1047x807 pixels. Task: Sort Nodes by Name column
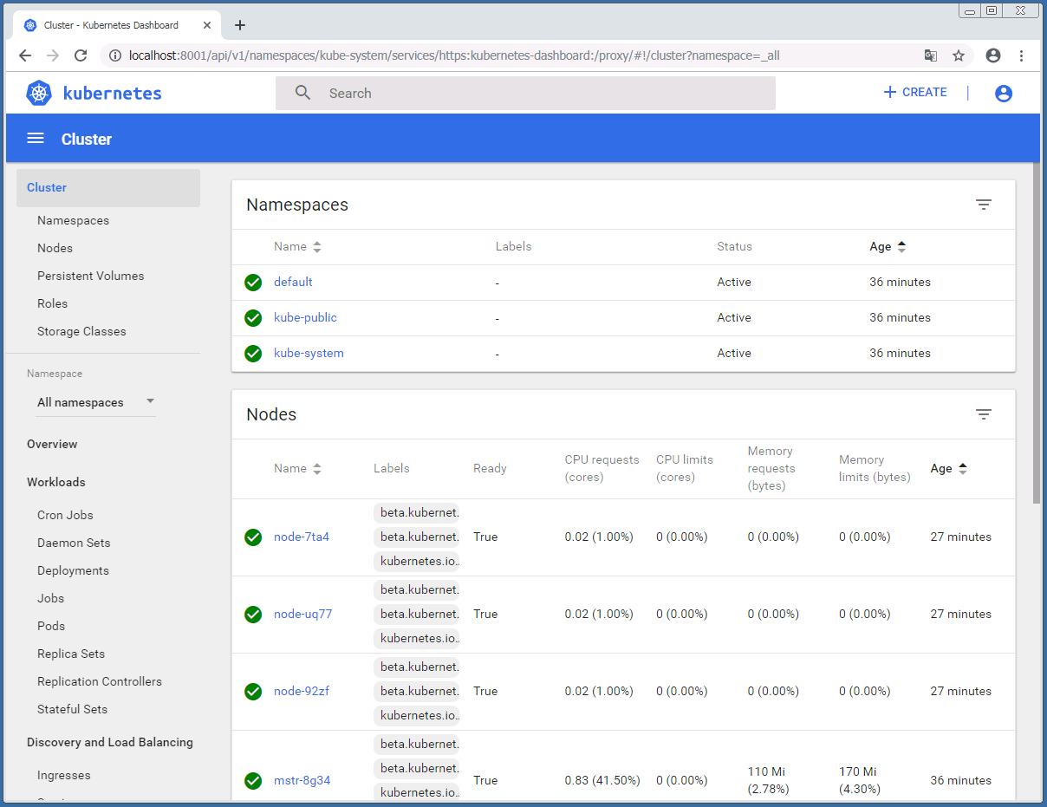click(x=297, y=469)
